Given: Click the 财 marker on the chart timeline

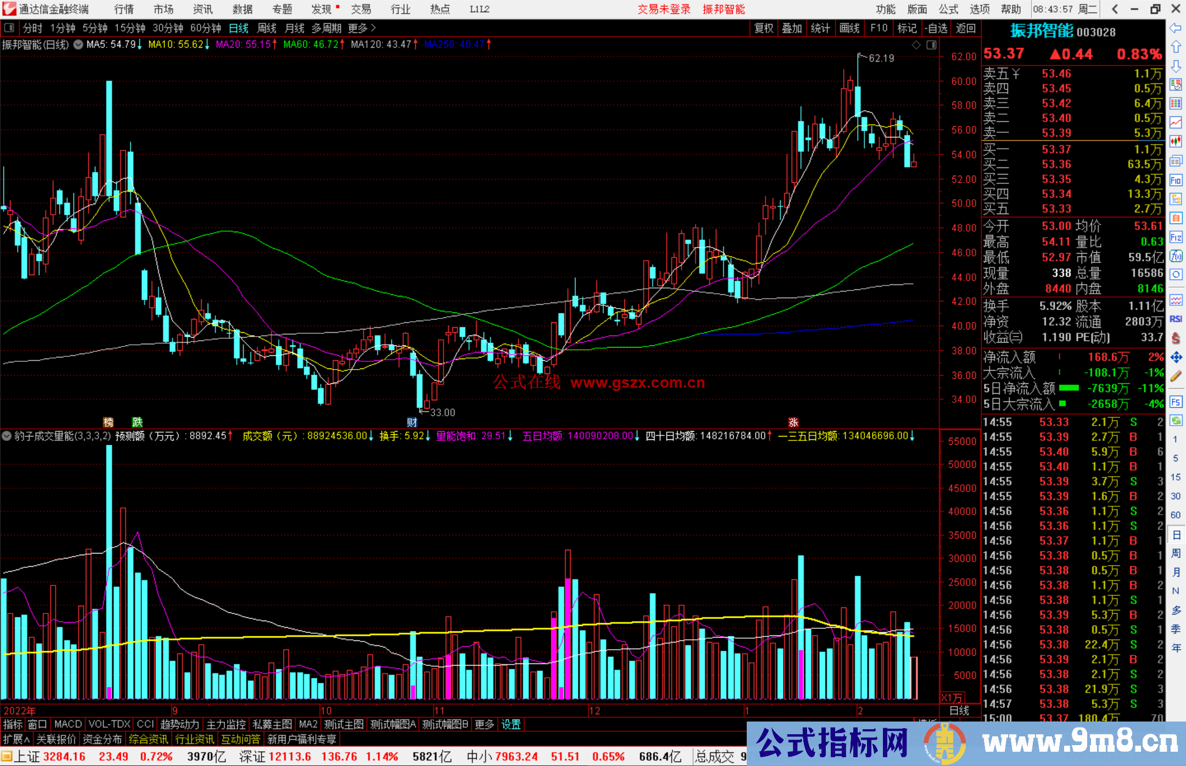Looking at the screenshot, I should coord(412,422).
